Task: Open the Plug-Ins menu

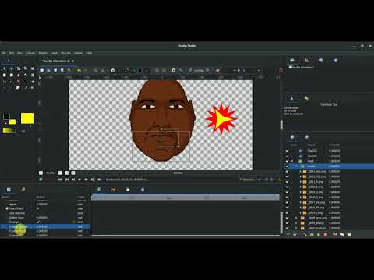Action: click(x=65, y=53)
